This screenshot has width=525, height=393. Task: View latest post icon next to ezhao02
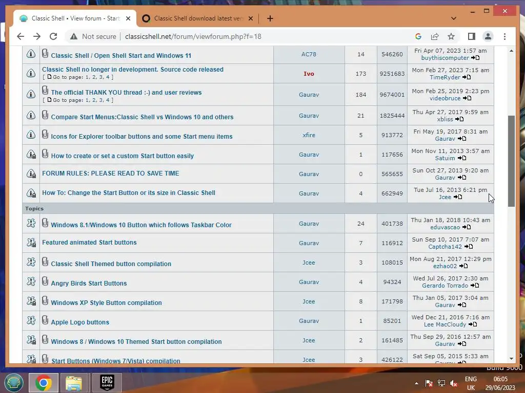coord(463,266)
